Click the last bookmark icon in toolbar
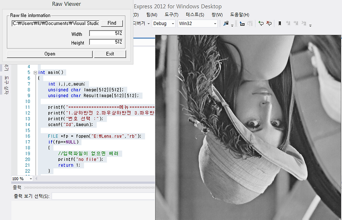 click(304, 23)
